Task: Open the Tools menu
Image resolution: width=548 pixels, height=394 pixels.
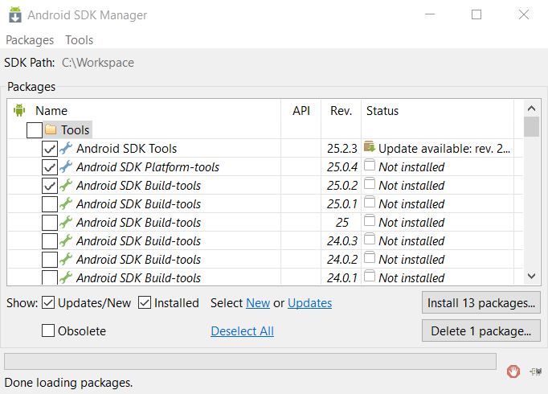Action: (x=79, y=40)
